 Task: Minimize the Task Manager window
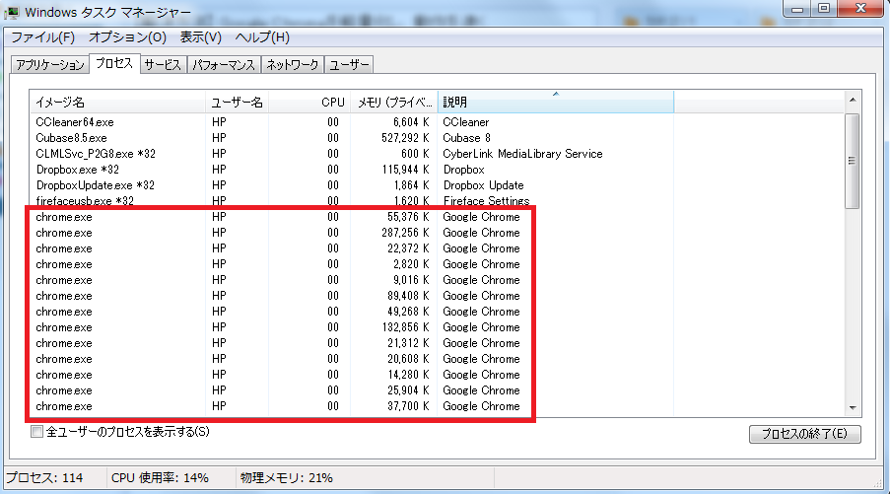click(x=797, y=9)
